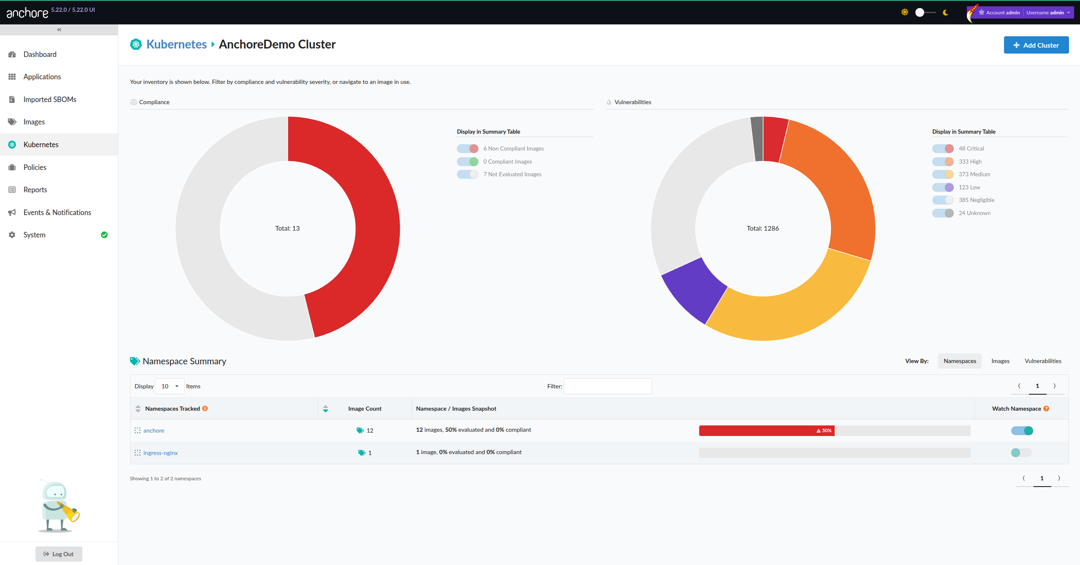The width and height of the screenshot is (1080, 565).
Task: Switch View By to Images
Action: click(x=1000, y=361)
